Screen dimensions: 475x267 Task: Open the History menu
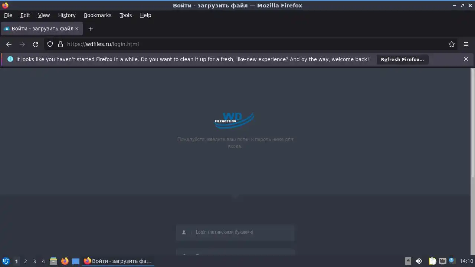tap(67, 15)
